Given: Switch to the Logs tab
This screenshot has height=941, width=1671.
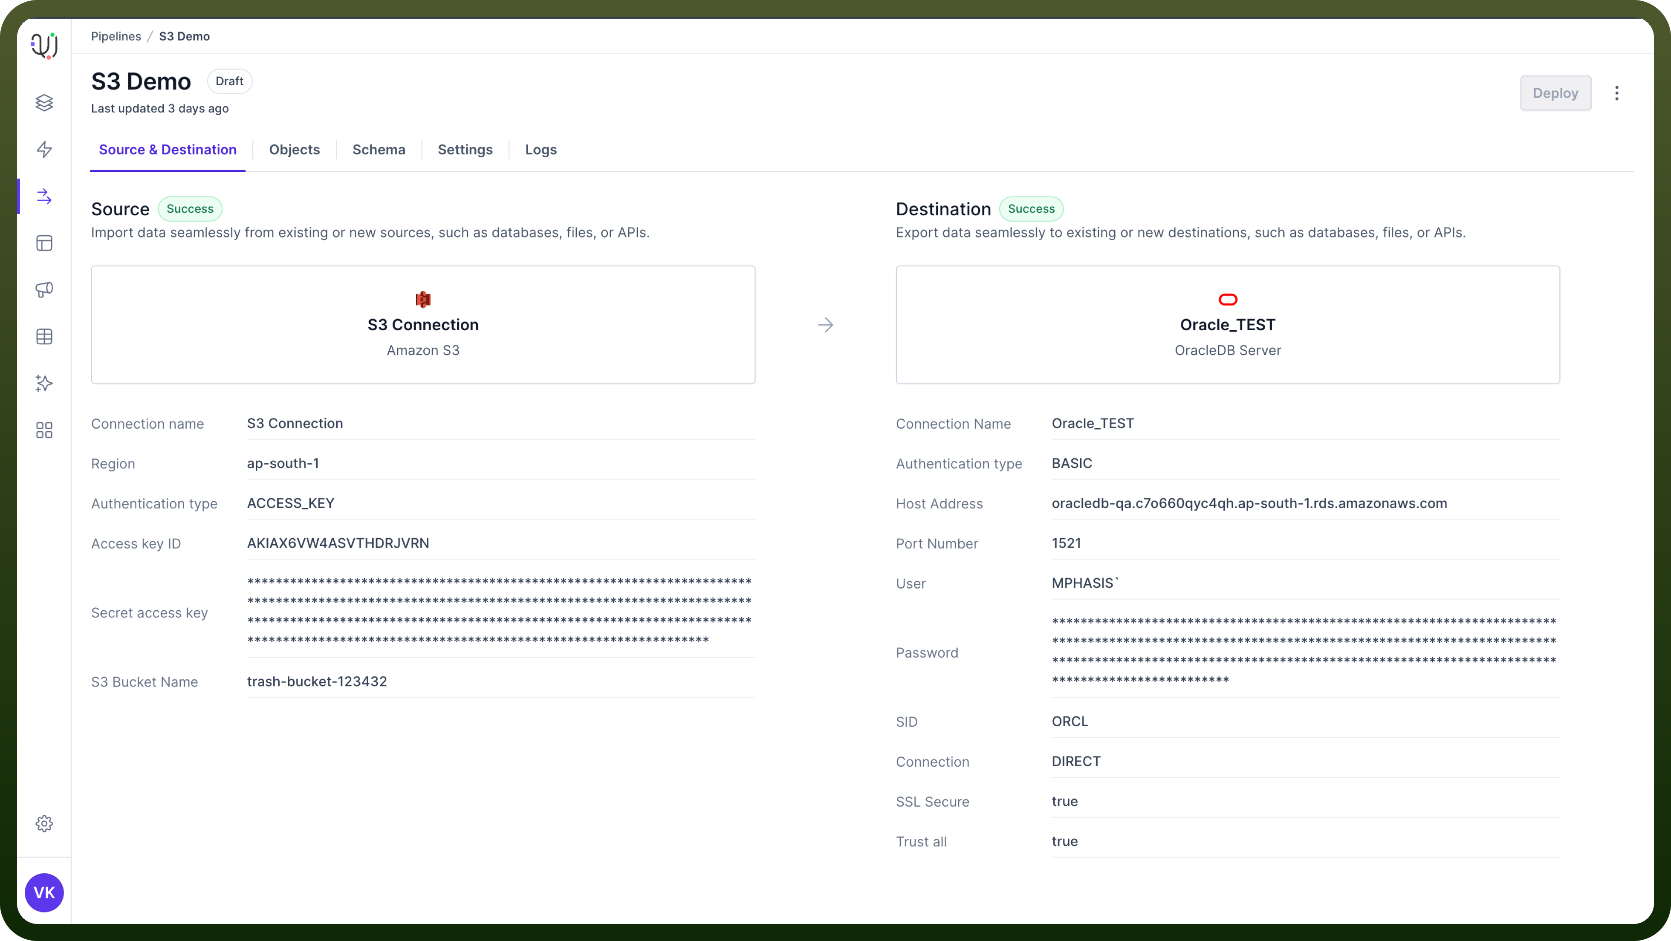Looking at the screenshot, I should [x=541, y=150].
